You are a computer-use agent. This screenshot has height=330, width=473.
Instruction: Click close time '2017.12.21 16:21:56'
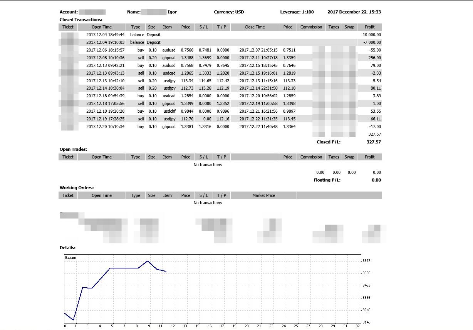point(258,111)
